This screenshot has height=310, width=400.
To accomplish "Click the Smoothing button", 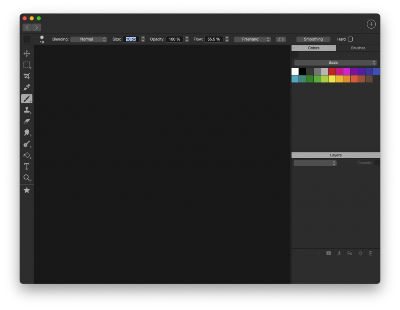I will (x=313, y=39).
